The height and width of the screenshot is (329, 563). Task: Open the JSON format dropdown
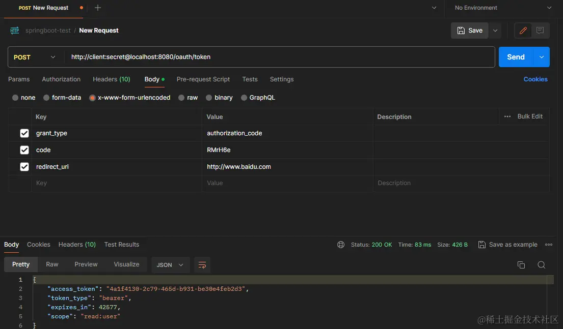click(170, 265)
